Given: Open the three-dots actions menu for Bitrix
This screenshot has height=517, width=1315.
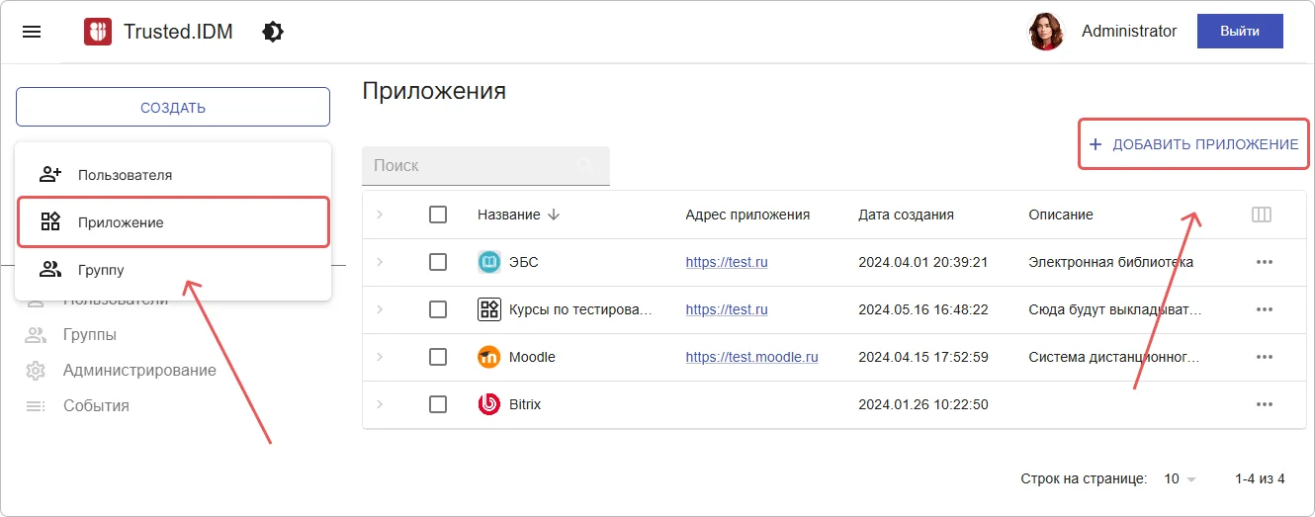Looking at the screenshot, I should (x=1264, y=404).
